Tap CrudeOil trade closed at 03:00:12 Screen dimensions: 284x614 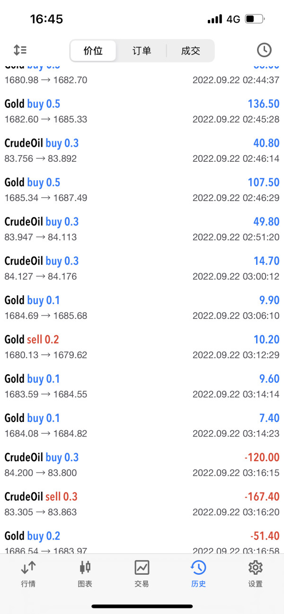pyautogui.click(x=142, y=268)
